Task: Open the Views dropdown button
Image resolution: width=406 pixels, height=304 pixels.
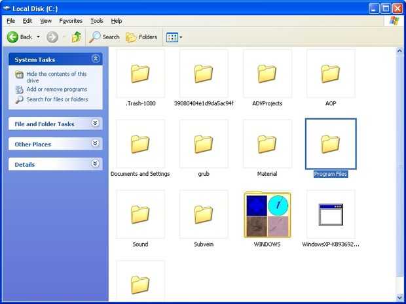Action: (x=174, y=37)
